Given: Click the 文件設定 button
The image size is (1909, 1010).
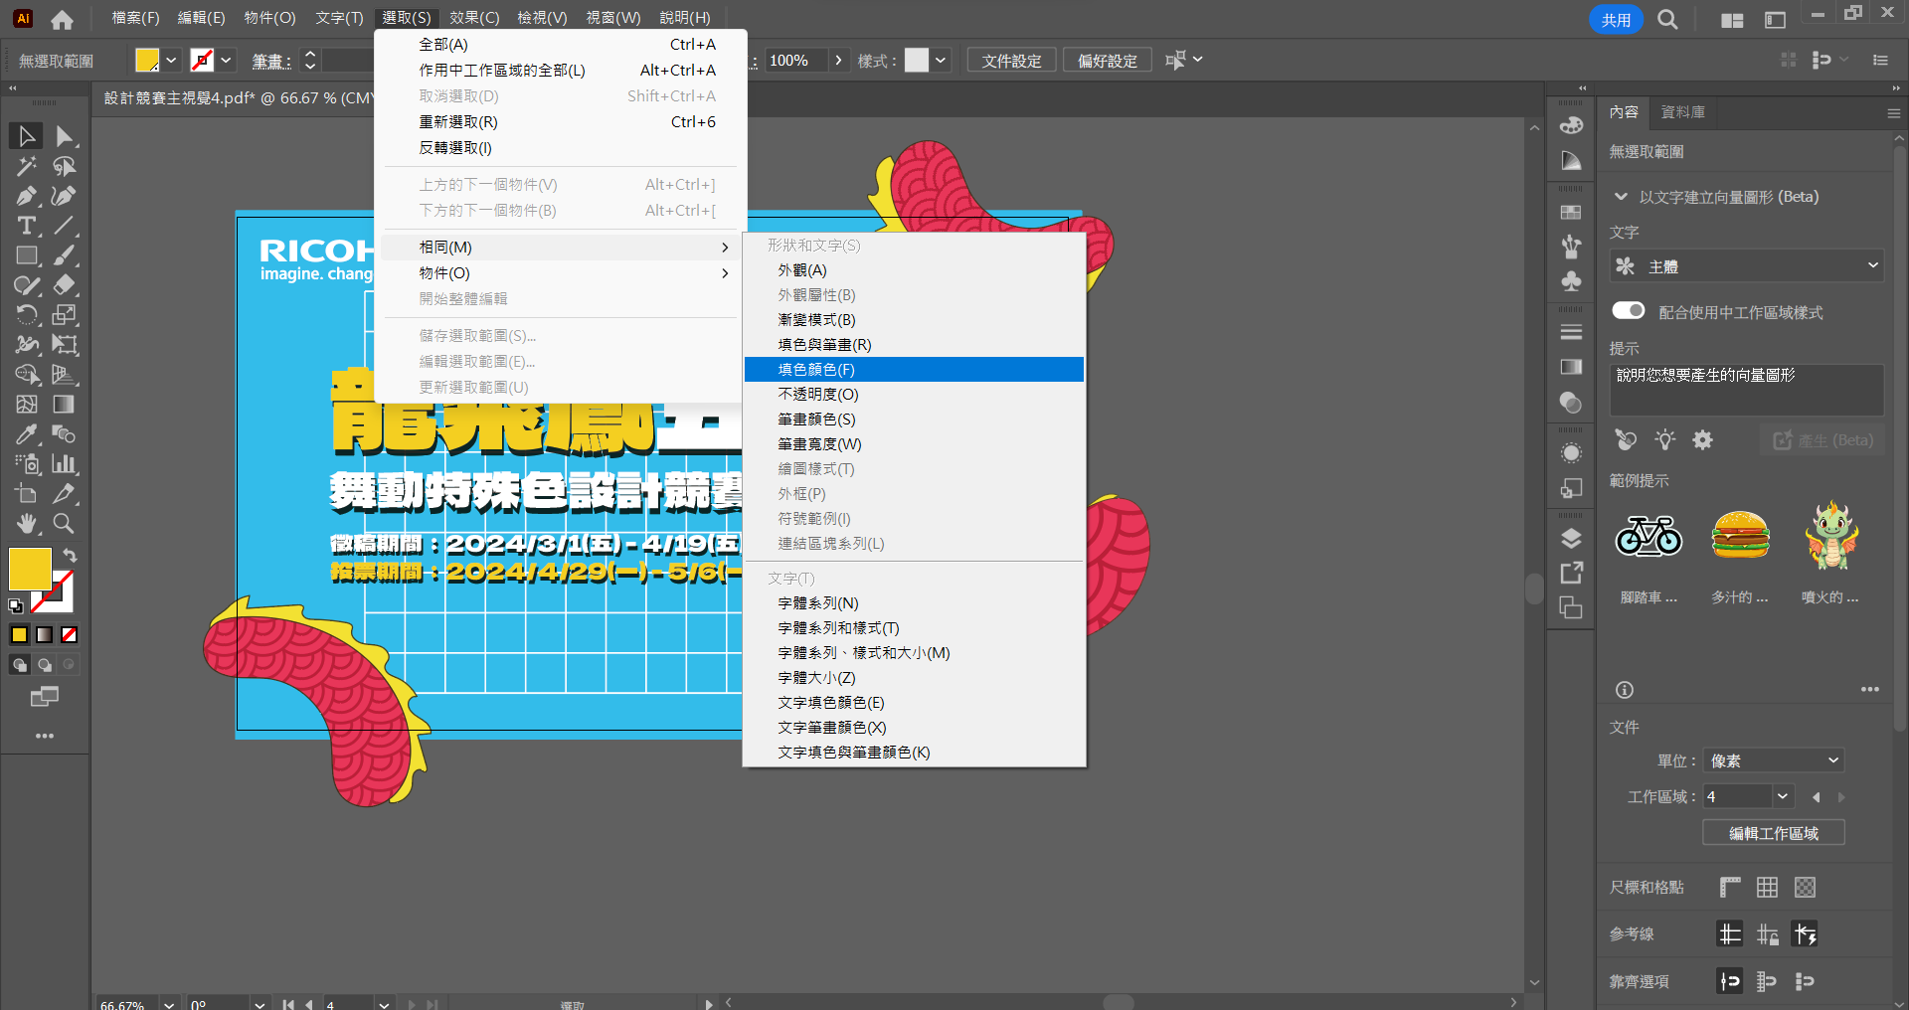Looking at the screenshot, I should tap(1011, 61).
